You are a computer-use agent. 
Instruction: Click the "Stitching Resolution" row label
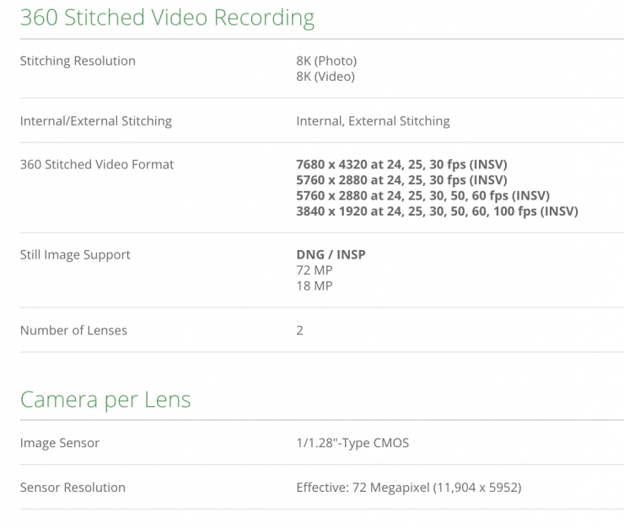click(x=78, y=61)
